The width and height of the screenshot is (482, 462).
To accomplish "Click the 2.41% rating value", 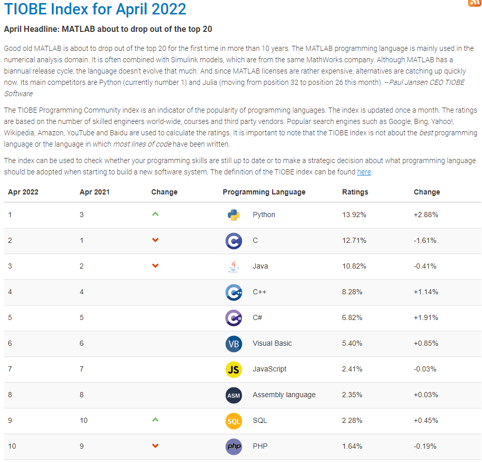I will click(x=352, y=369).
